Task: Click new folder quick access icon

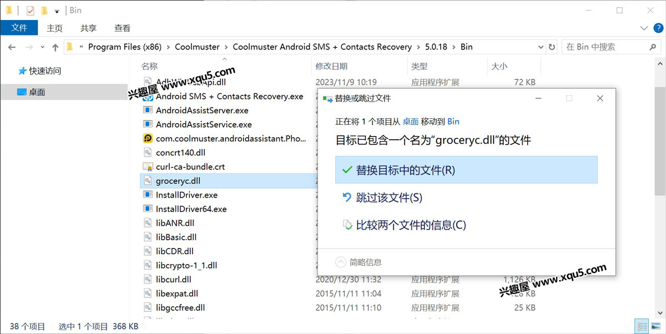Action: click(x=44, y=11)
